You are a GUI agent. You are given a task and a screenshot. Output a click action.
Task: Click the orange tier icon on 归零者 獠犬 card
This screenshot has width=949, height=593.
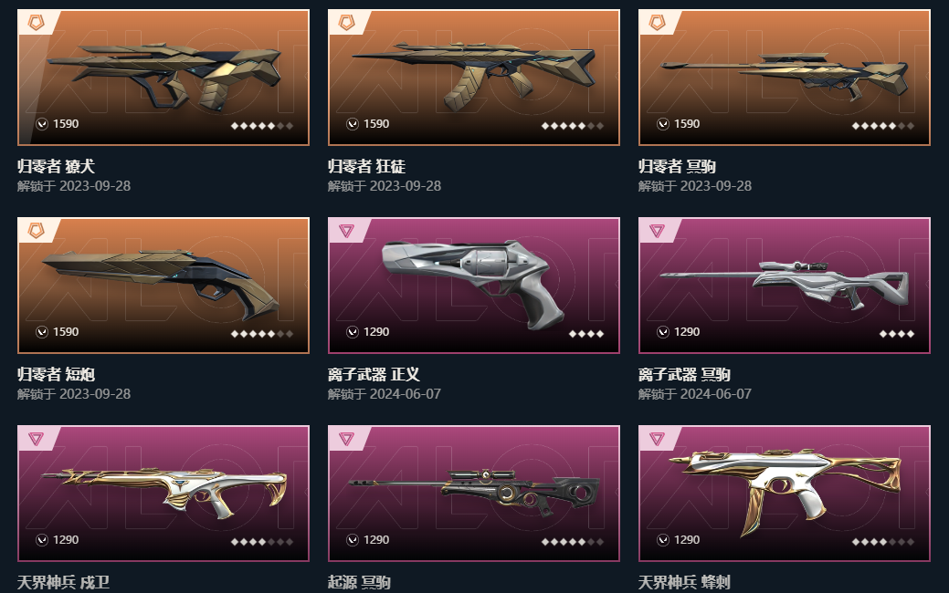click(37, 23)
